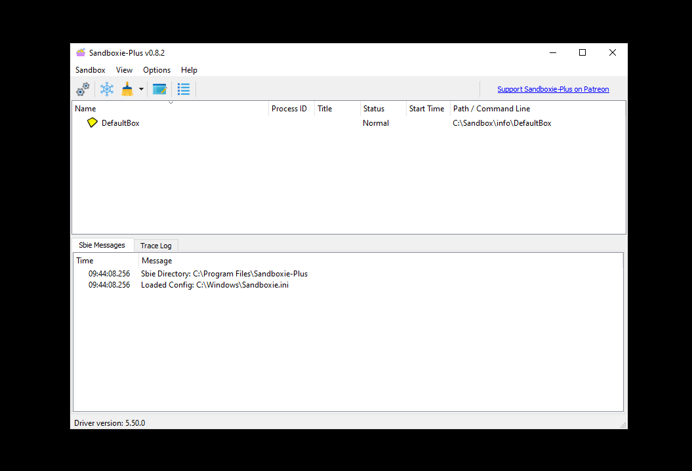This screenshot has width=692, height=471.
Task: Click the Start Time column header
Action: (x=428, y=108)
